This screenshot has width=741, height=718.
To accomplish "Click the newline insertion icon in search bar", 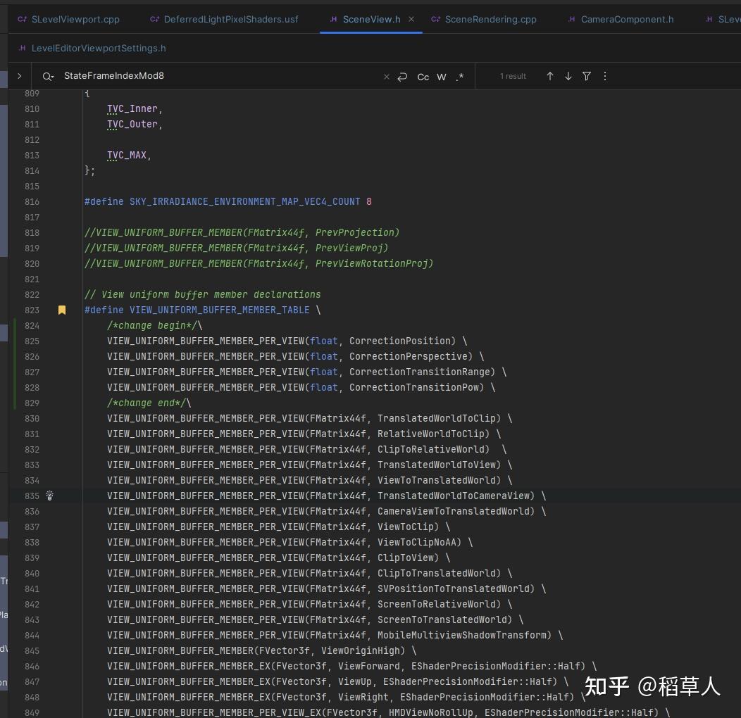I will [x=403, y=77].
